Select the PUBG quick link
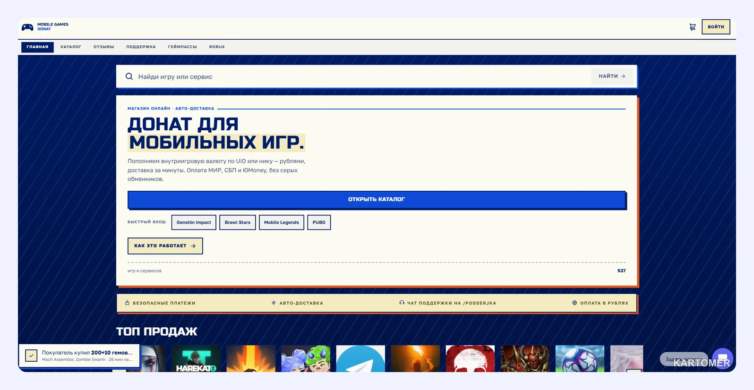The height and width of the screenshot is (390, 754). click(319, 222)
